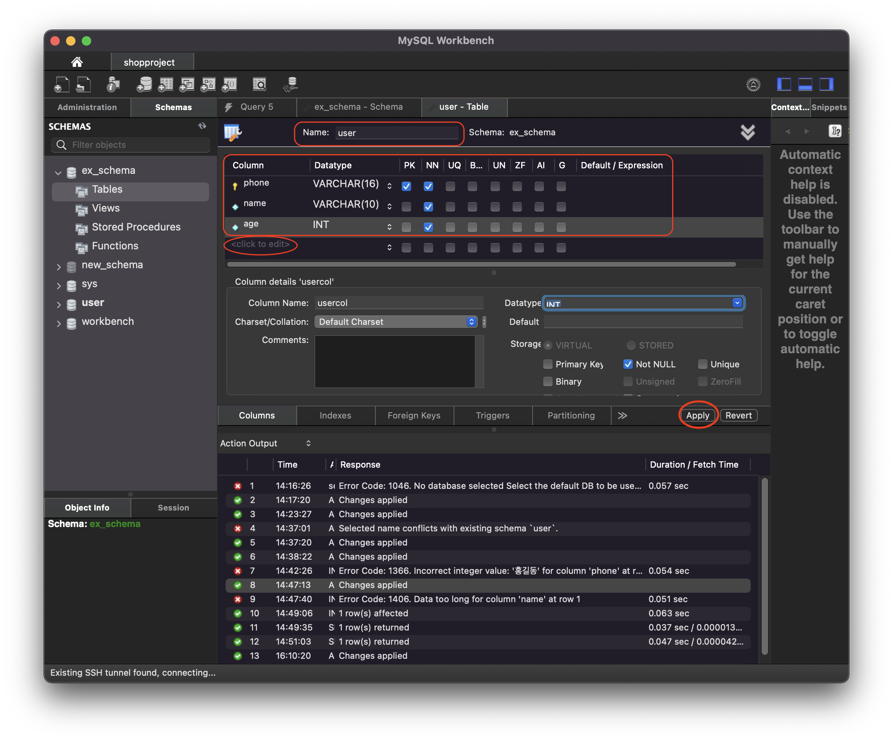Click the new SQL tab icon
Screen dimensions: 893x741
(x=62, y=84)
